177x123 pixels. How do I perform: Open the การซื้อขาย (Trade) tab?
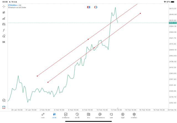(66, 115)
